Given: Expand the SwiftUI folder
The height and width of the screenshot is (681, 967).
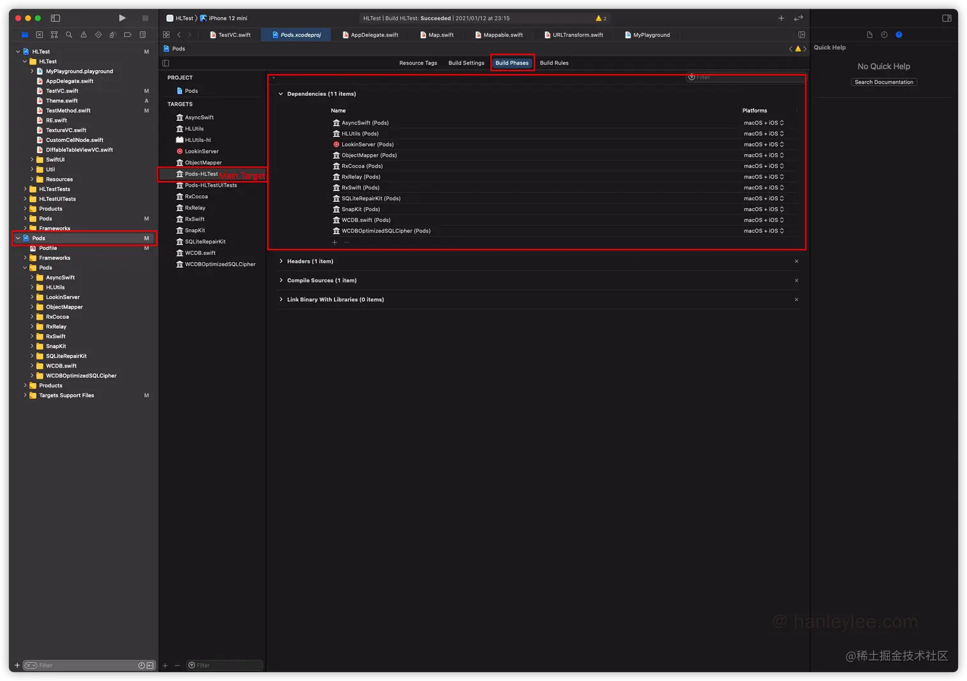Looking at the screenshot, I should click(x=32, y=160).
